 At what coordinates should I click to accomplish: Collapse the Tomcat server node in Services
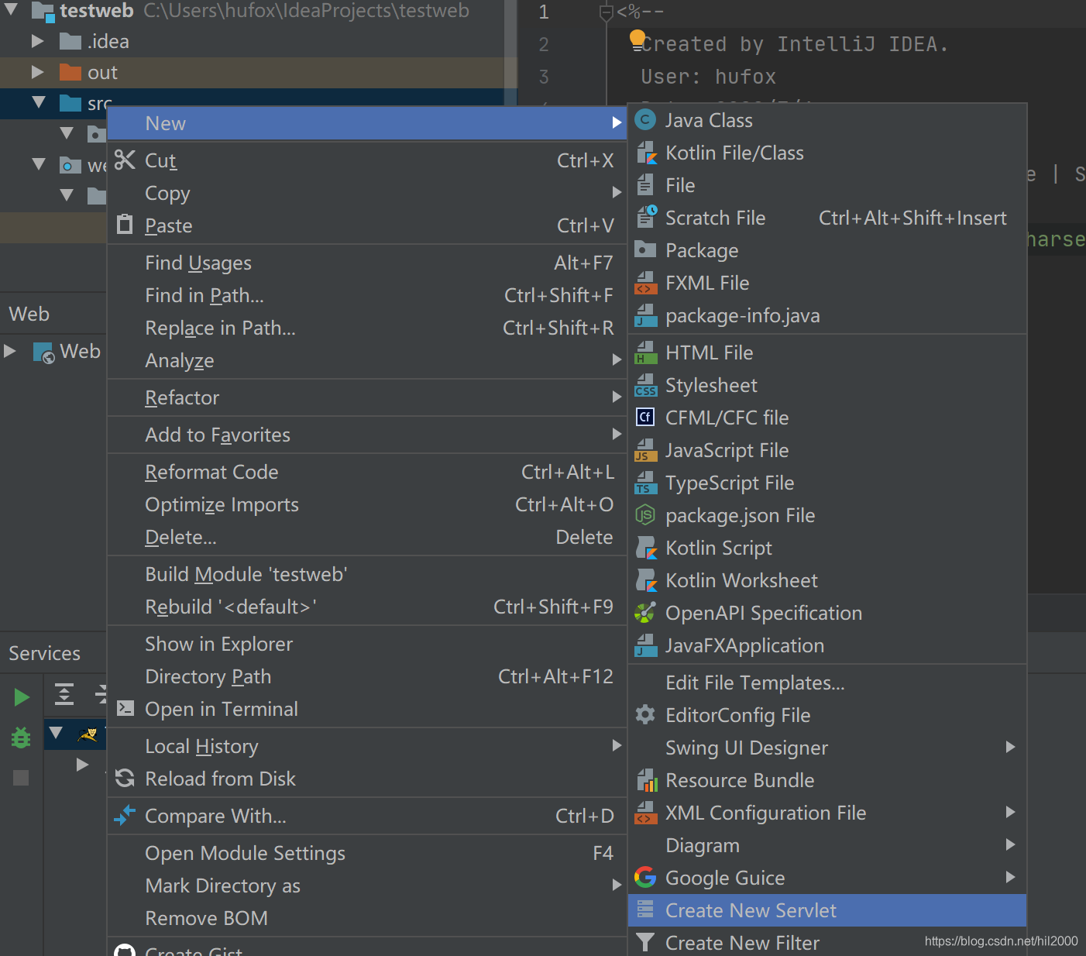click(56, 731)
